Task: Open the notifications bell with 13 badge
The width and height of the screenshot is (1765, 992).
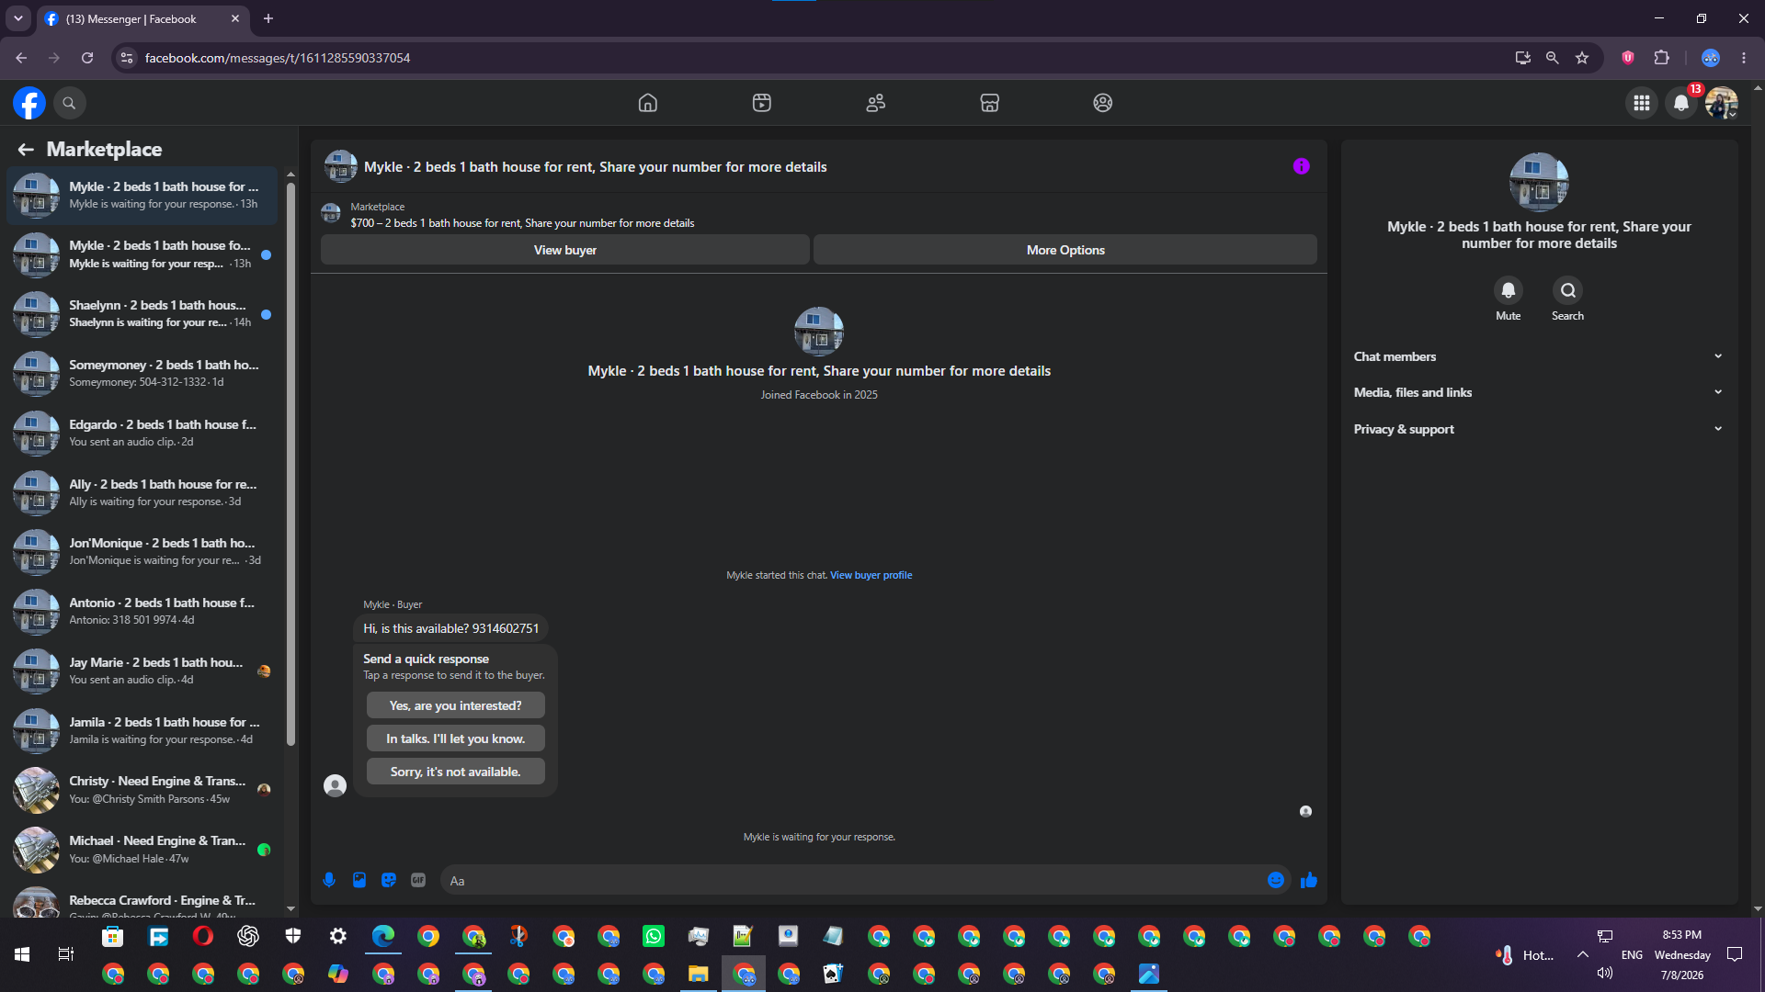Action: (x=1682, y=103)
